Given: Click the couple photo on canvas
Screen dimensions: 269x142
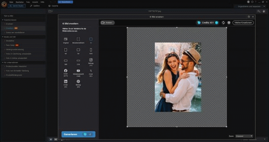Looking at the screenshot, I should pyautogui.click(x=178, y=77).
